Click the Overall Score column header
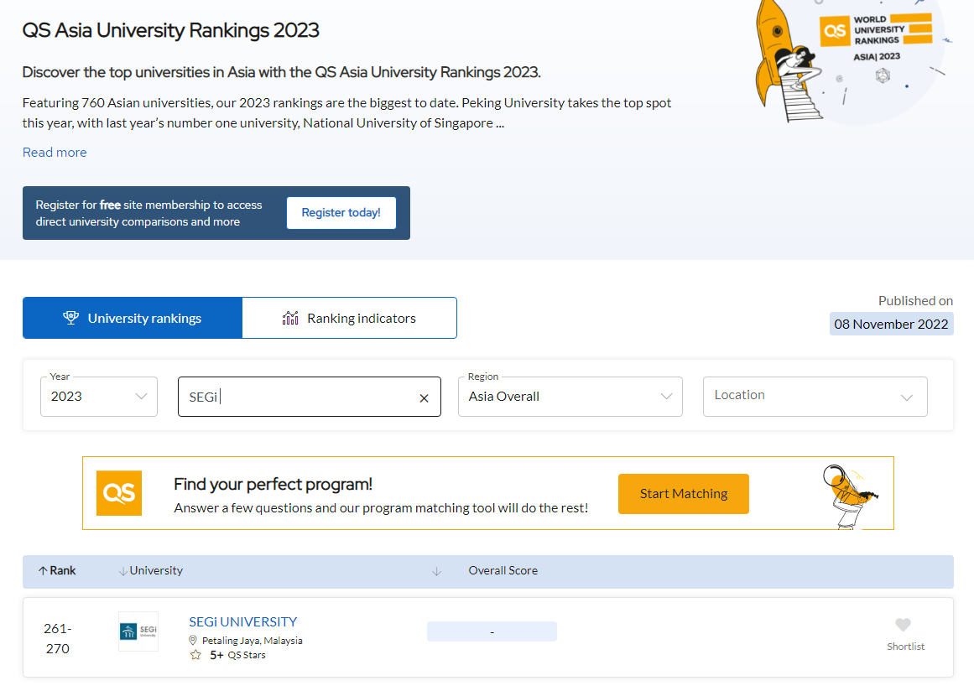This screenshot has height=691, width=974. (503, 570)
